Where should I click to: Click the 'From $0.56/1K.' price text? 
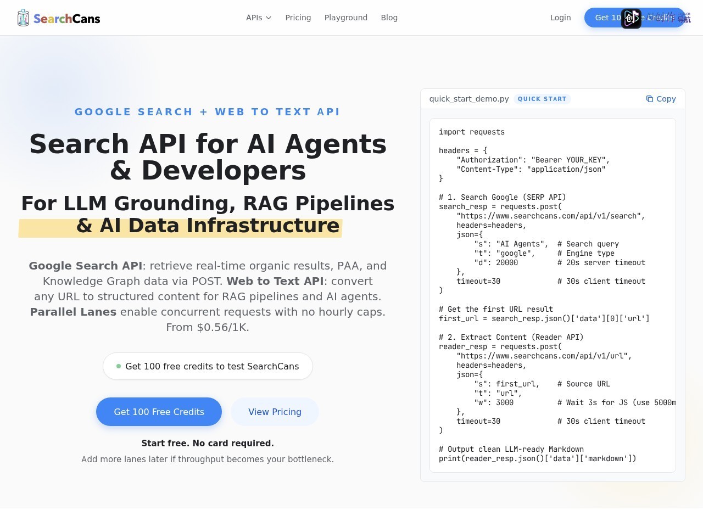point(208,327)
